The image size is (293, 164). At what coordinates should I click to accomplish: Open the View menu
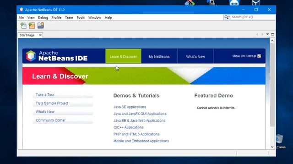pos(31,17)
